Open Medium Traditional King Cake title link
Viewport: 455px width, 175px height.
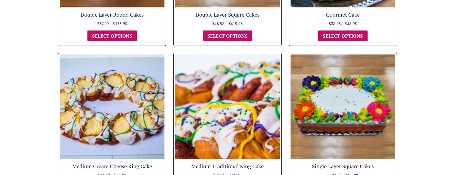pos(227,166)
